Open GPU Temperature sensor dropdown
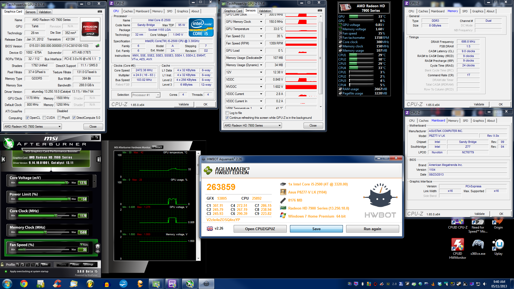The width and height of the screenshot is (514, 289). tap(261, 29)
